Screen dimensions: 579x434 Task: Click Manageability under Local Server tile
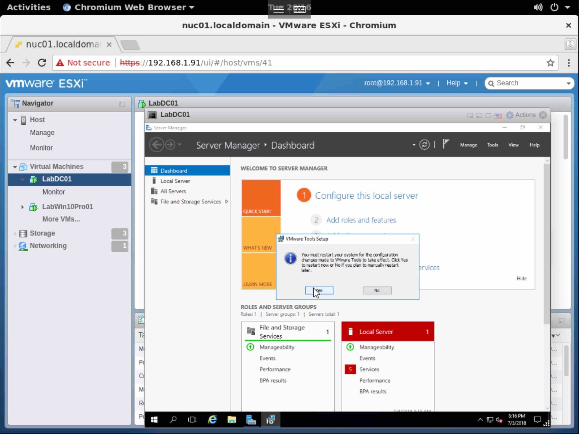[x=377, y=347]
